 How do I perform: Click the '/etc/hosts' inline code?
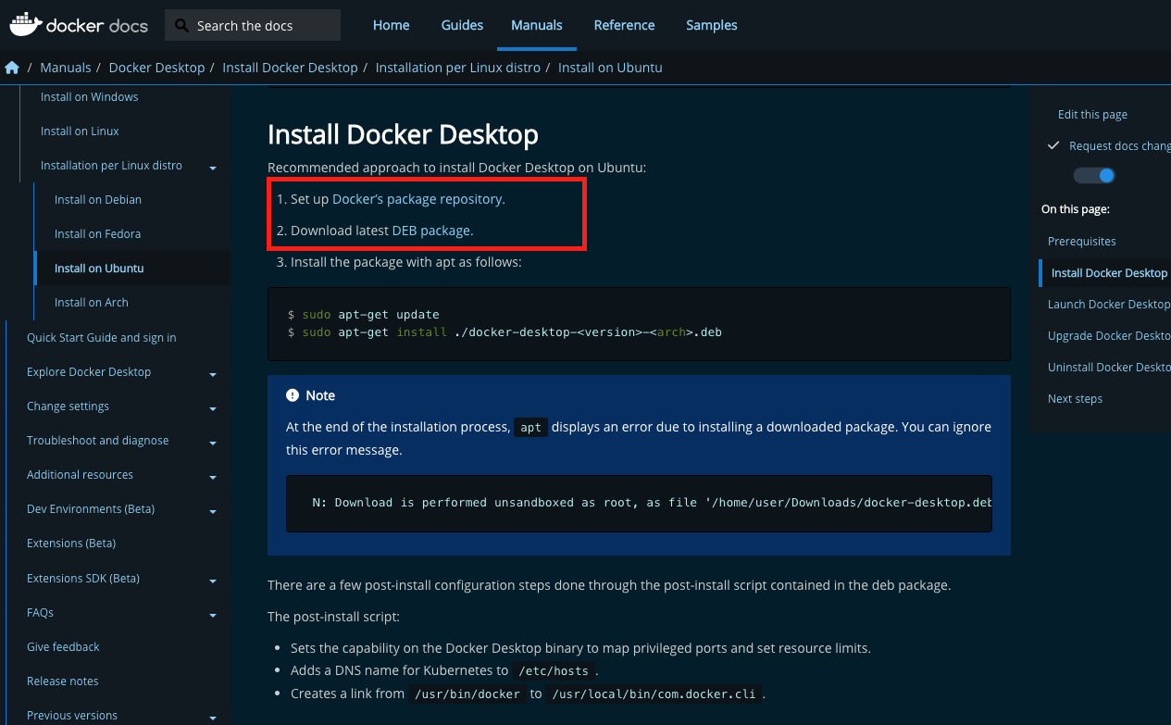point(554,671)
